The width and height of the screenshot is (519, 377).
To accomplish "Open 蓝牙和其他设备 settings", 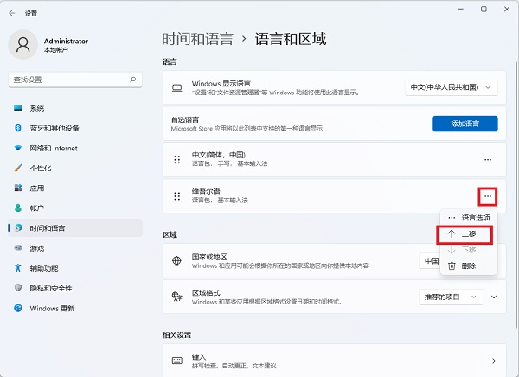I will point(54,128).
